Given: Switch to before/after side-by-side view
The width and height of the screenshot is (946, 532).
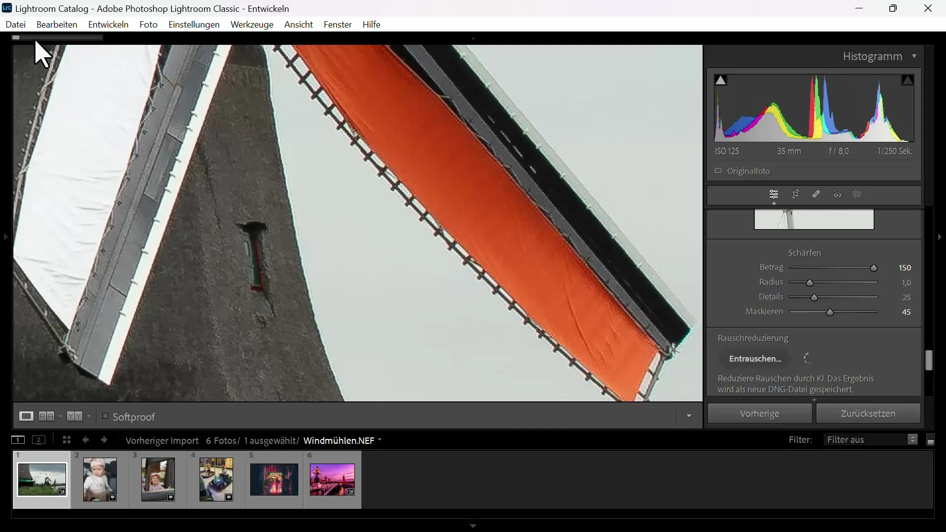Looking at the screenshot, I should point(47,416).
